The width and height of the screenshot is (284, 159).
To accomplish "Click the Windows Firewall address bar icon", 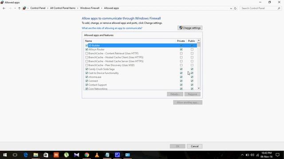I will point(24,8).
